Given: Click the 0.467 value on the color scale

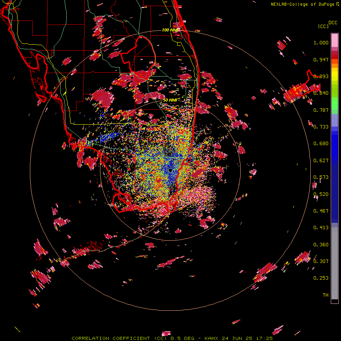Looking at the screenshot, I should point(321,211).
